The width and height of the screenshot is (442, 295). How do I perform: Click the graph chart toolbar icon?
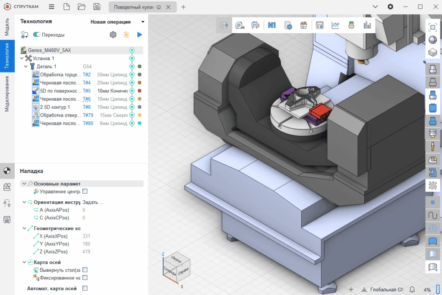coord(335,25)
